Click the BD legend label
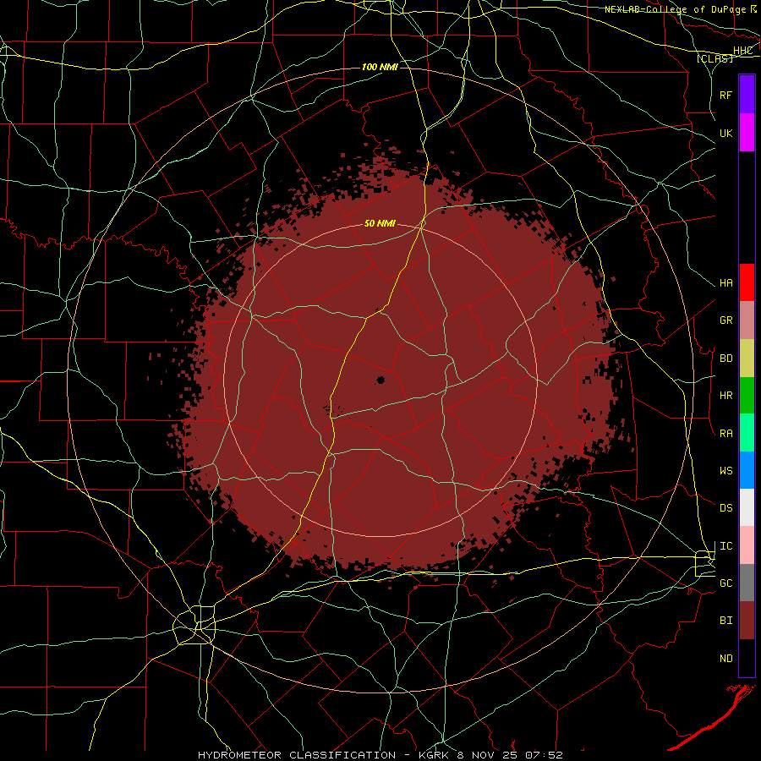 tap(725, 359)
